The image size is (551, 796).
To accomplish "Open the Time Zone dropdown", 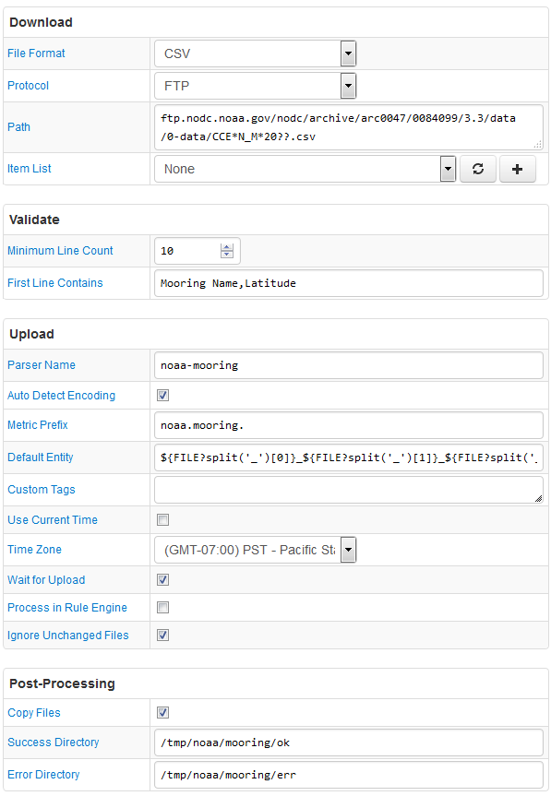I will 255,550.
